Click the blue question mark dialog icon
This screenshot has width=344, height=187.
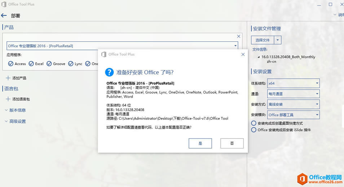109,72
